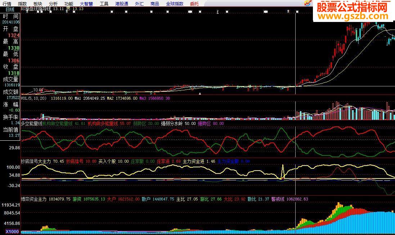Click the small triangle marker on the price chart's bottom axis
The width and height of the screenshot is (395, 235).
coord(200,94)
